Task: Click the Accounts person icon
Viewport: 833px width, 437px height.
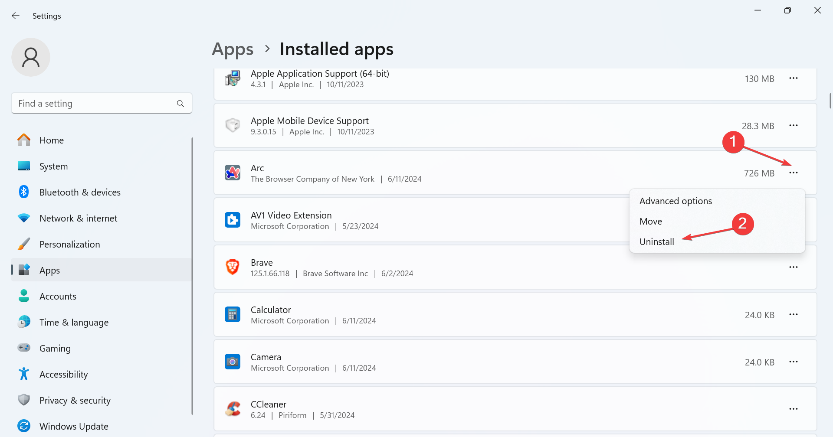Action: pyautogui.click(x=24, y=296)
